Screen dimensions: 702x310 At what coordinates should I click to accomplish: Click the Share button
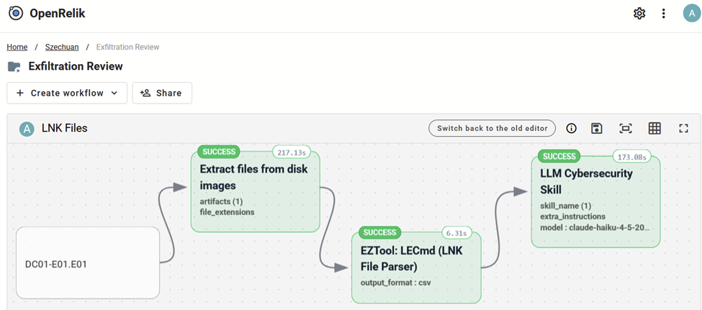coord(162,93)
